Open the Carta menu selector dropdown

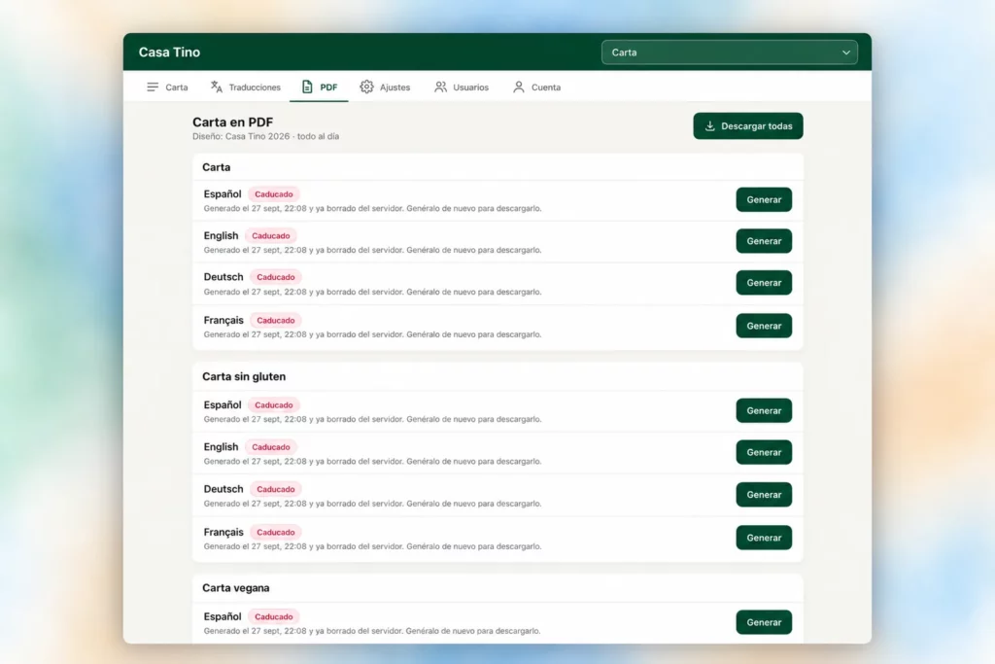click(729, 52)
